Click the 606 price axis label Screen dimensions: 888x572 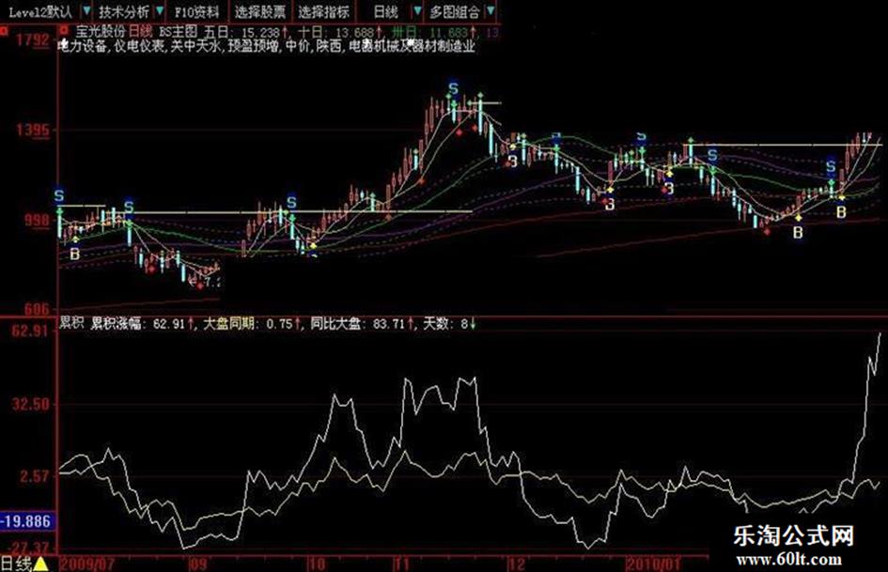[x=38, y=309]
